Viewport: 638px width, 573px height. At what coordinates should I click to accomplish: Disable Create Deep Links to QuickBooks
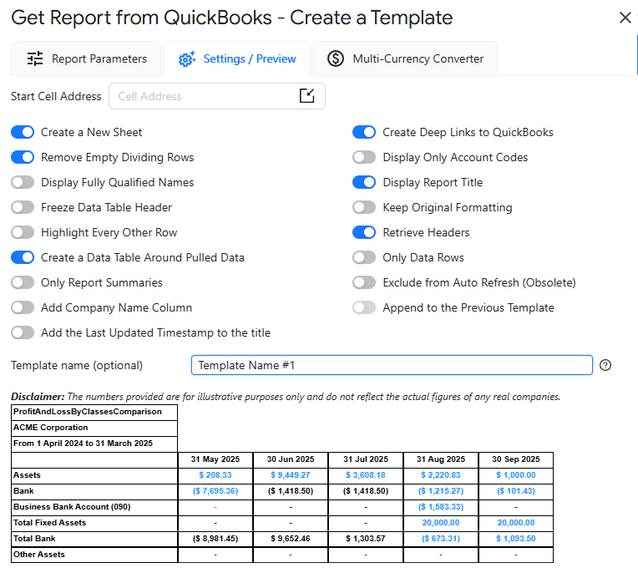click(364, 132)
